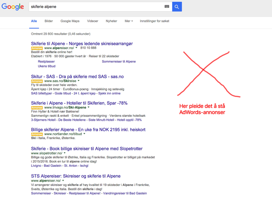Click the Skireiser sitelink under STS Alpereiser

click(x=60, y=193)
